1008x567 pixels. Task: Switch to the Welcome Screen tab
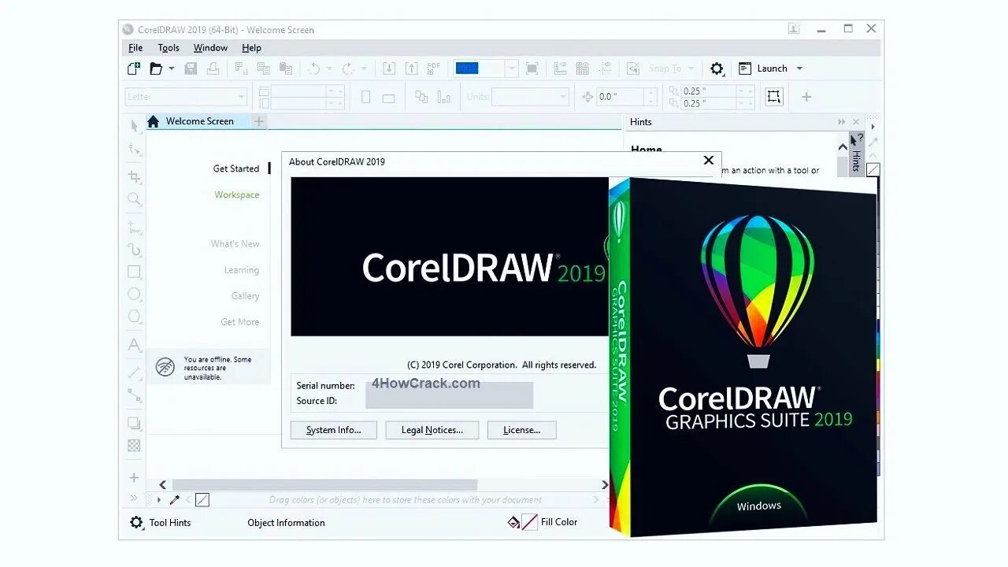coord(201,121)
